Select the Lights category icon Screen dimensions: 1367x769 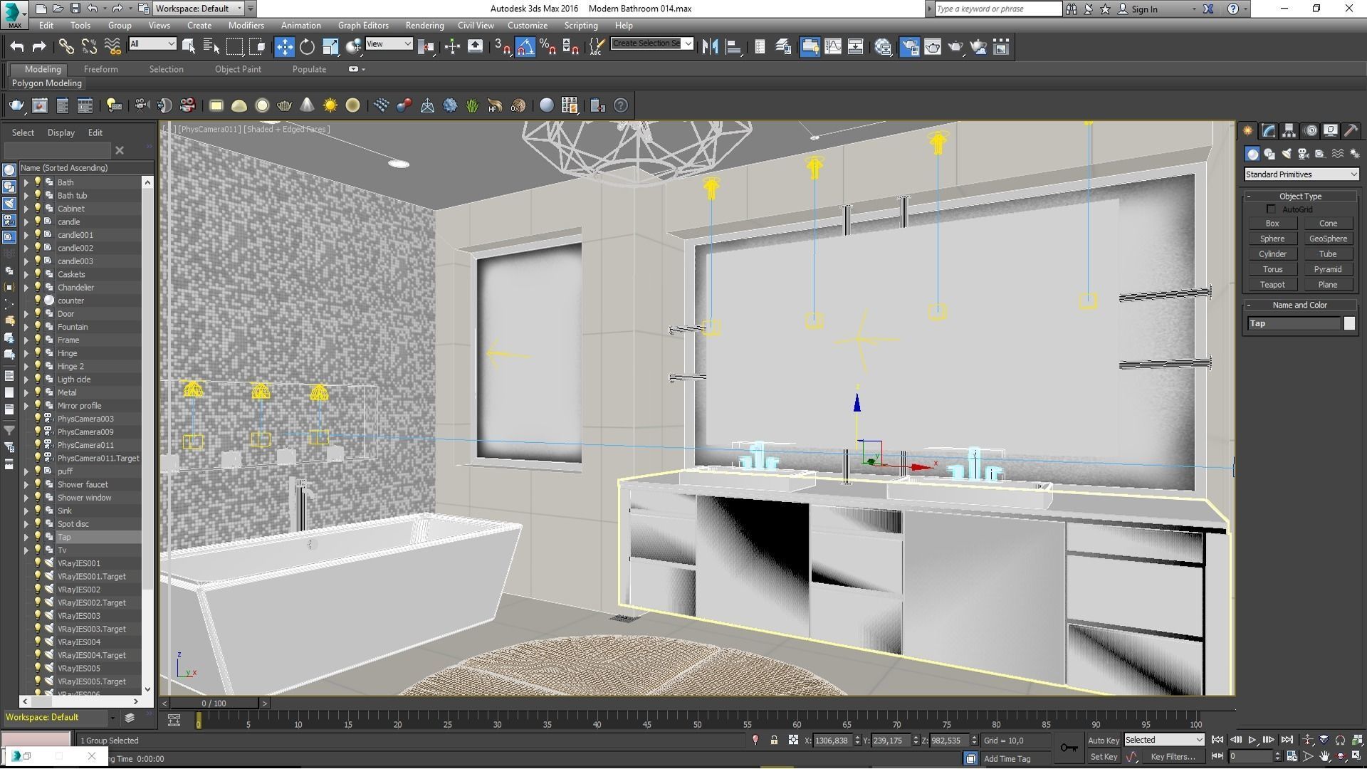1286,154
